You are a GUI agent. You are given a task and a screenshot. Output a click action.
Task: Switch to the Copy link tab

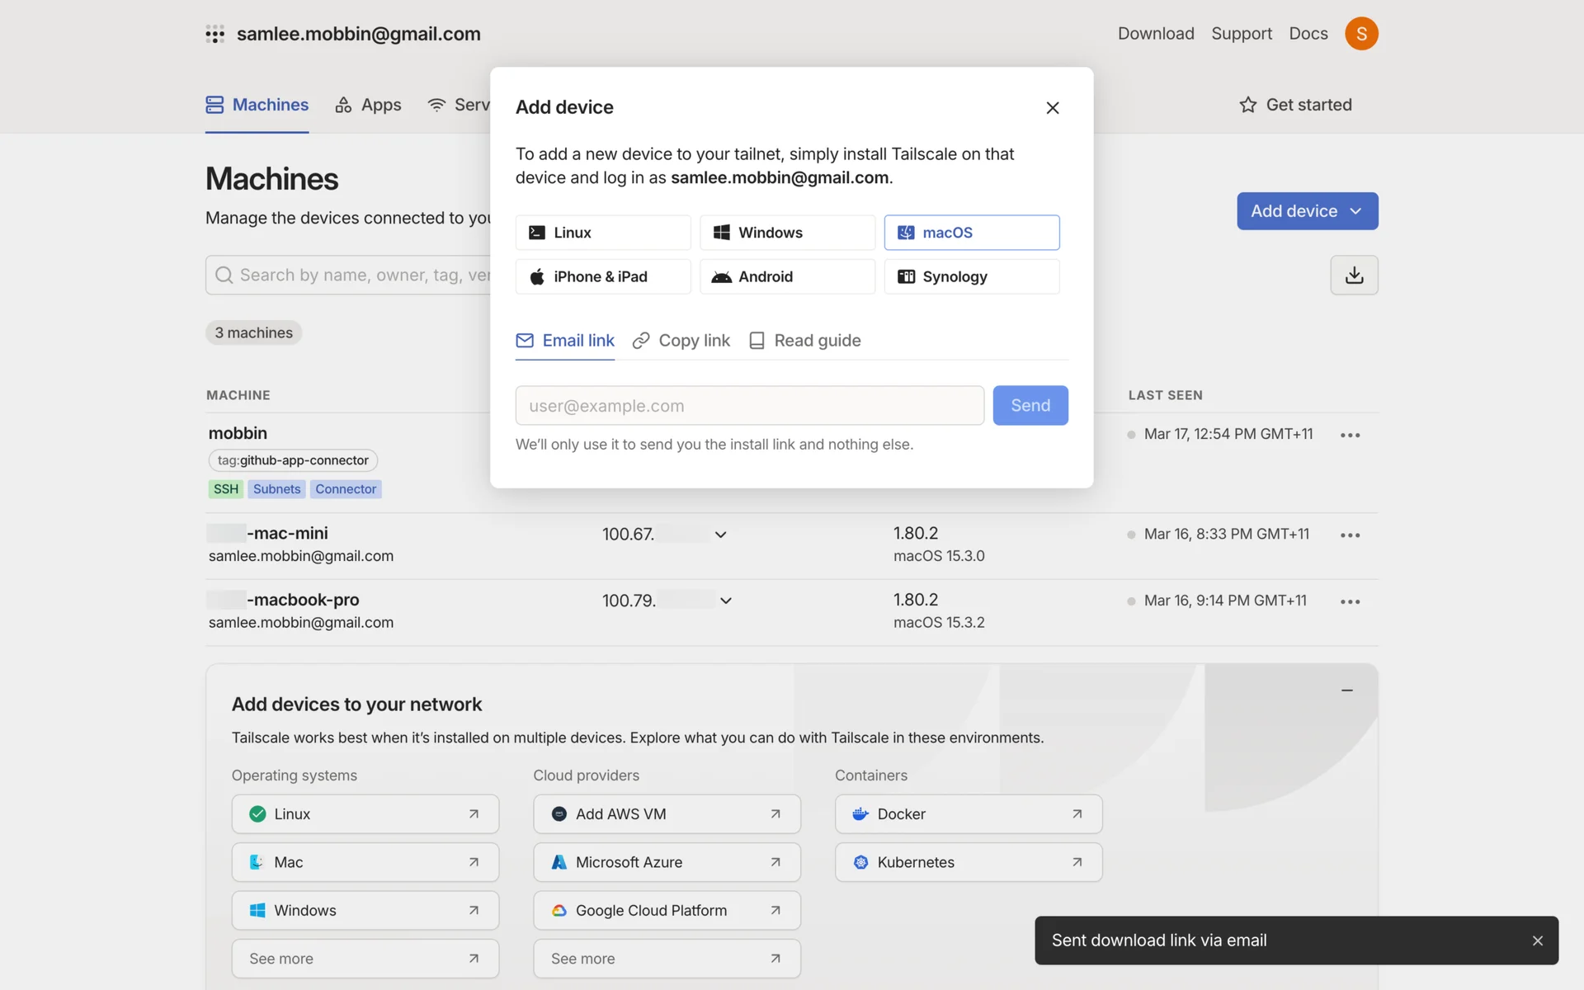point(681,341)
